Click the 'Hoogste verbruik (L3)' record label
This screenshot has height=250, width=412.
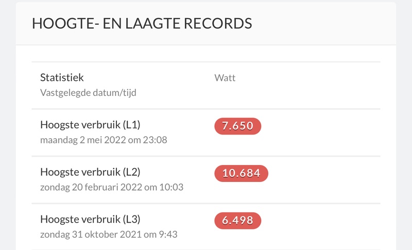click(90, 219)
